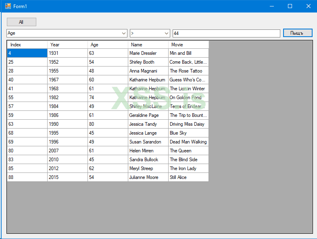Select the age cell 62

108,169
